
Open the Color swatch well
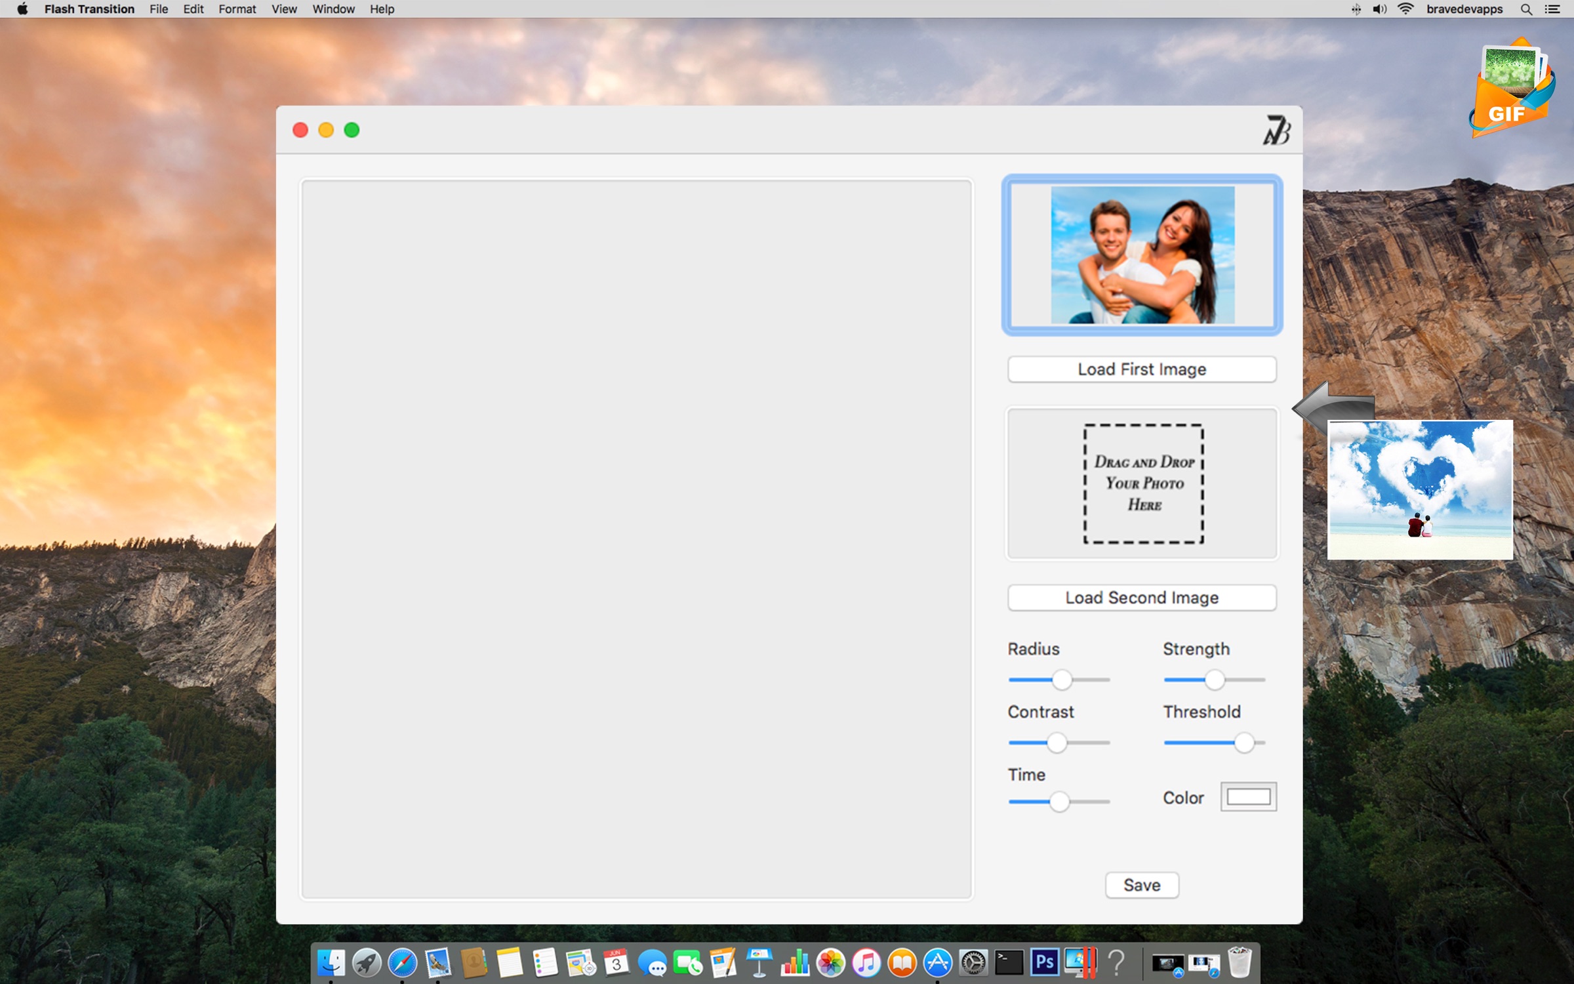[1248, 797]
